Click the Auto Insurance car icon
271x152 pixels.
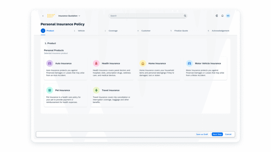50,63
